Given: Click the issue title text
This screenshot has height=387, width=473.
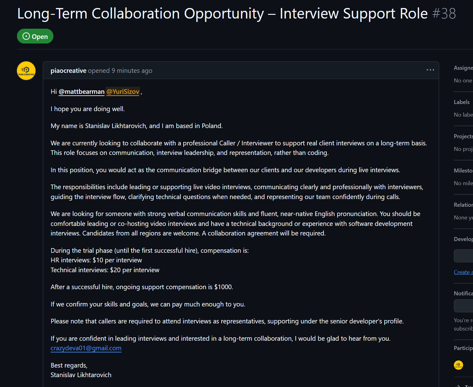Looking at the screenshot, I should tap(222, 14).
